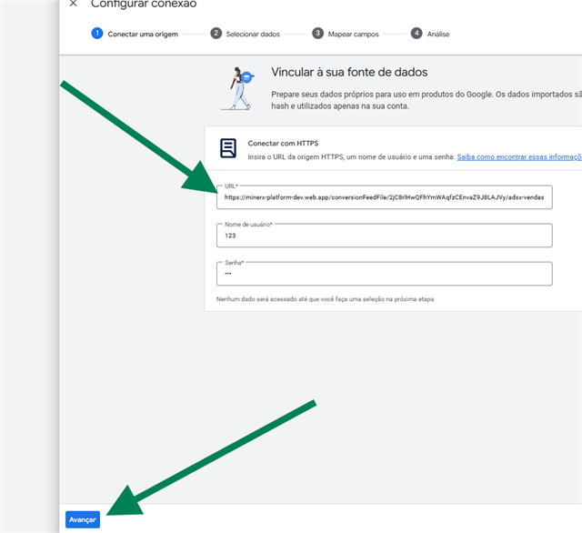Go to step 4 Análise

pos(430,34)
